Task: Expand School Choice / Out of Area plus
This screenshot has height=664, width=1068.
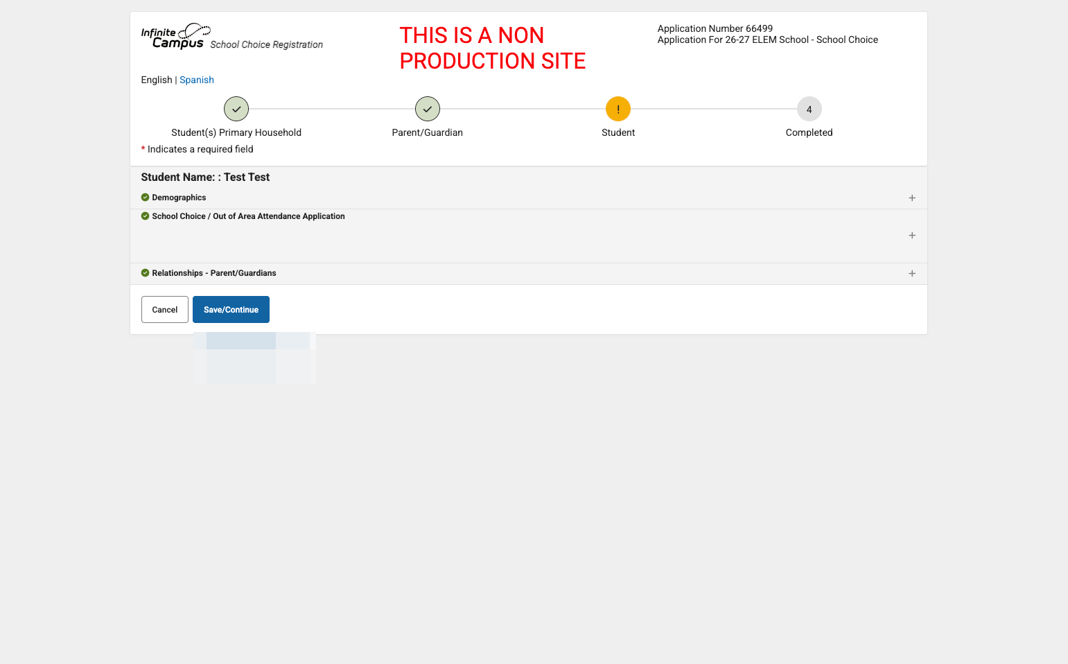Action: [x=912, y=236]
